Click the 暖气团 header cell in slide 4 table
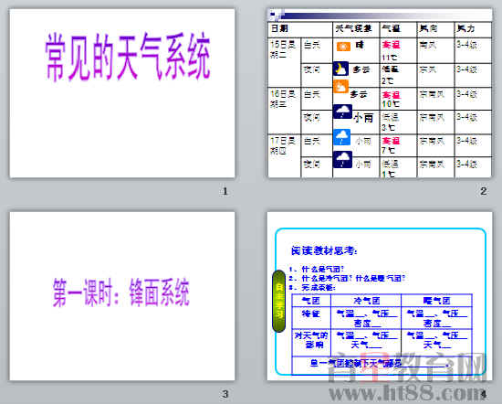 pos(436,301)
